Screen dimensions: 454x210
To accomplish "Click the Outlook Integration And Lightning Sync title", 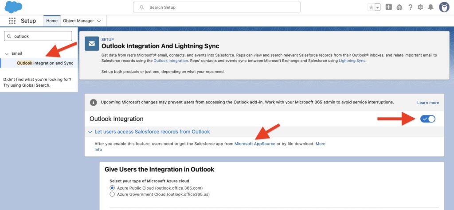I will point(160,46).
